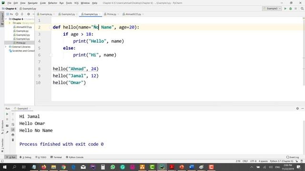Image resolution: width=305 pixels, height=171 pixels.
Task: Run Example3 using the green toolbar play icon
Action: tap(285, 9)
